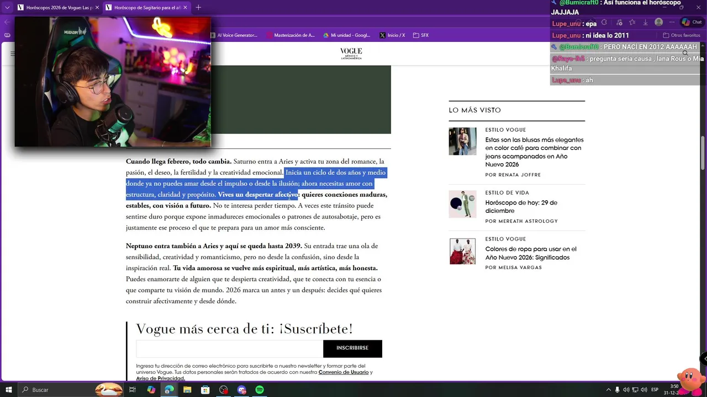Open Task View in the taskbar

coord(133,390)
